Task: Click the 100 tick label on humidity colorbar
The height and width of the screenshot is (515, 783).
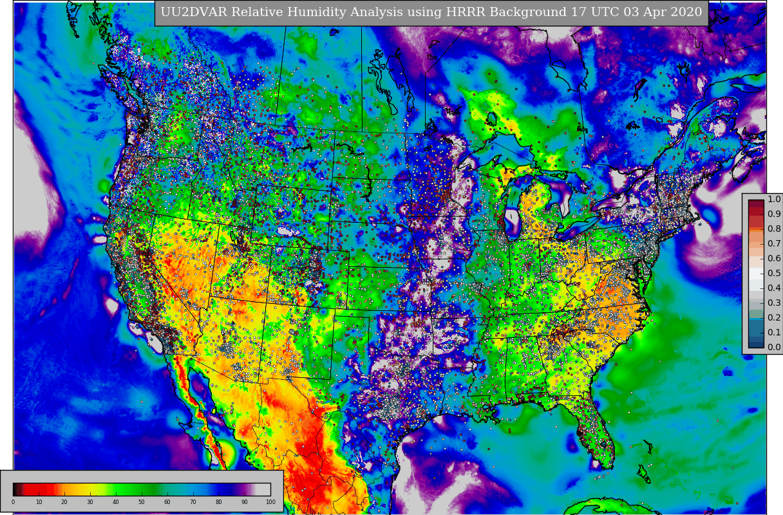Action: [270, 502]
